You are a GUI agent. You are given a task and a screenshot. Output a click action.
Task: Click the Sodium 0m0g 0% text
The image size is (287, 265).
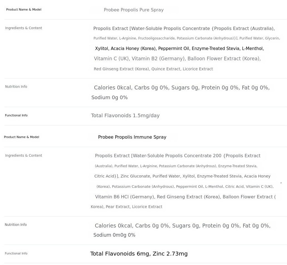[114, 235]
